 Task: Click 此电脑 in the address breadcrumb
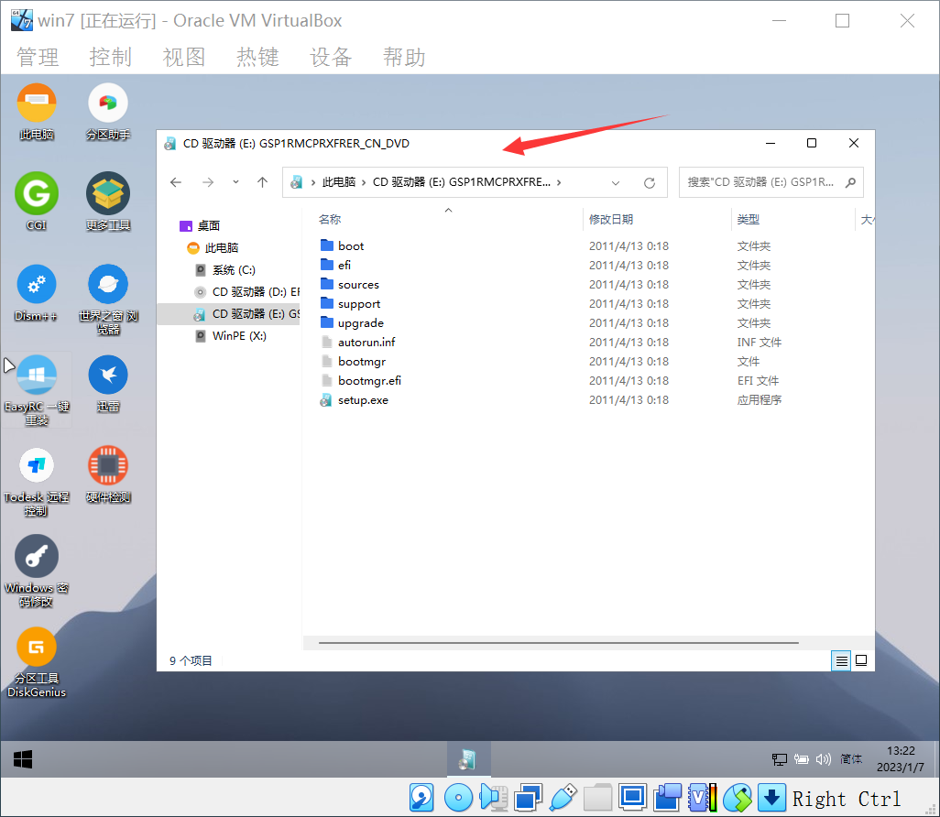click(x=339, y=182)
